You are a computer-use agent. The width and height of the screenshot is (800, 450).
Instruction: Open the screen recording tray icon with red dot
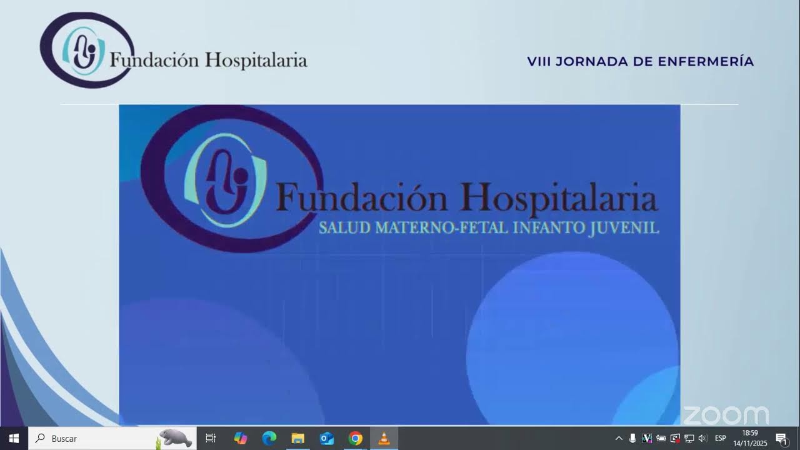point(675,438)
